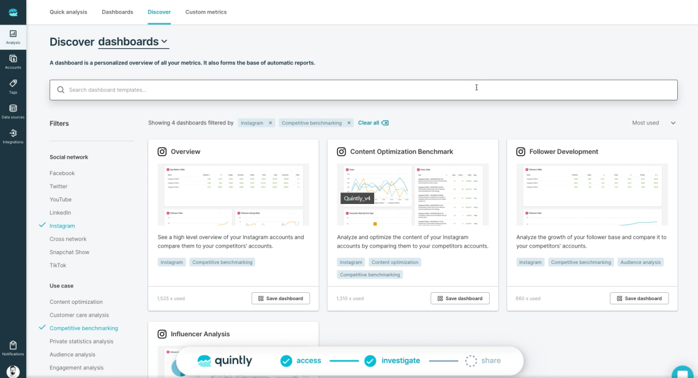Save the Overview dashboard
The height and width of the screenshot is (378, 698).
[280, 298]
